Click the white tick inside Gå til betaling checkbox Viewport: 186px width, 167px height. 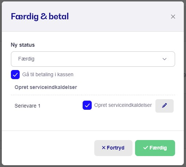click(x=15, y=75)
